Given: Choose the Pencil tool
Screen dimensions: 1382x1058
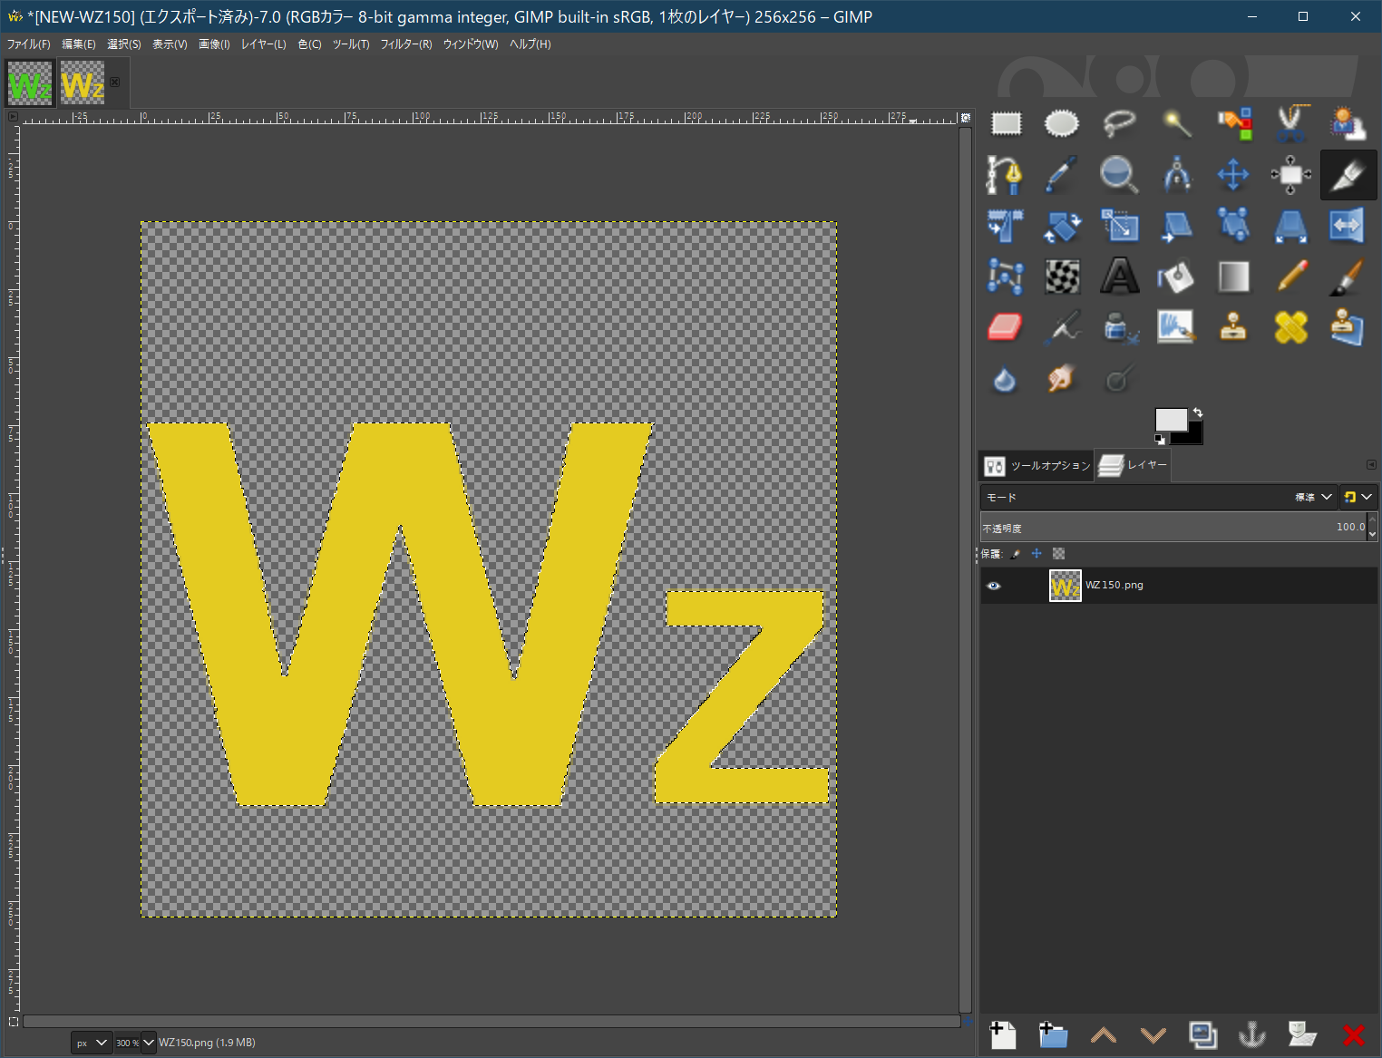Looking at the screenshot, I should point(1290,277).
